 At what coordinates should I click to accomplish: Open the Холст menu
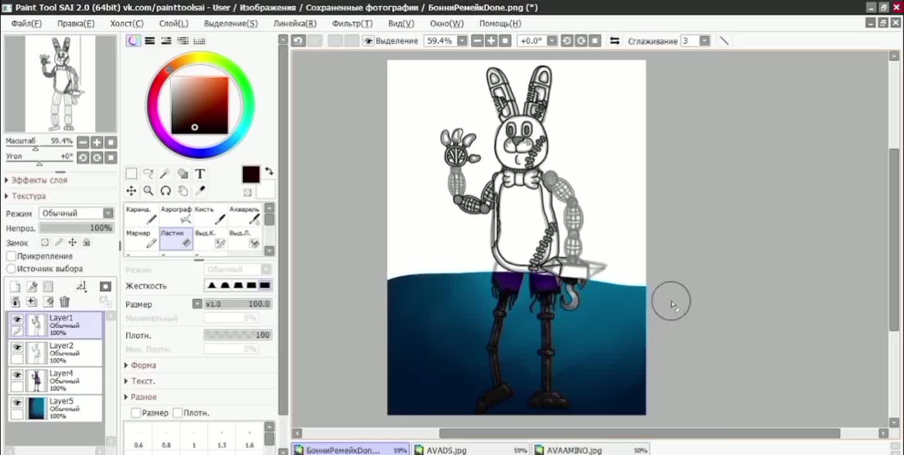(127, 23)
